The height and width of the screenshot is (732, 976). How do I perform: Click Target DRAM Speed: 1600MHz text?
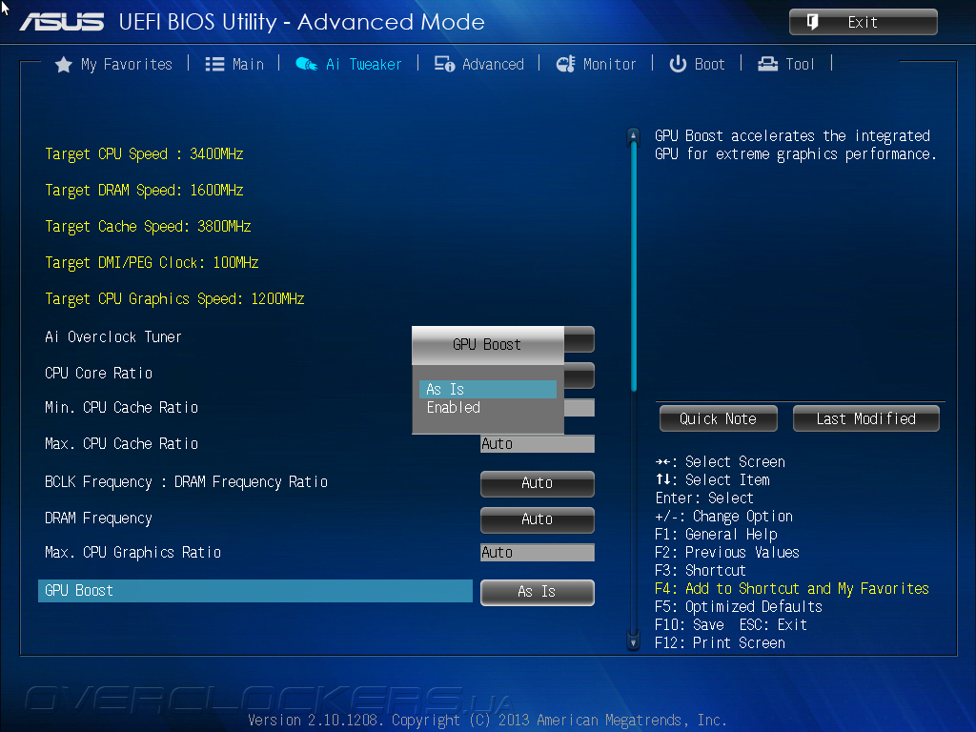coord(144,190)
